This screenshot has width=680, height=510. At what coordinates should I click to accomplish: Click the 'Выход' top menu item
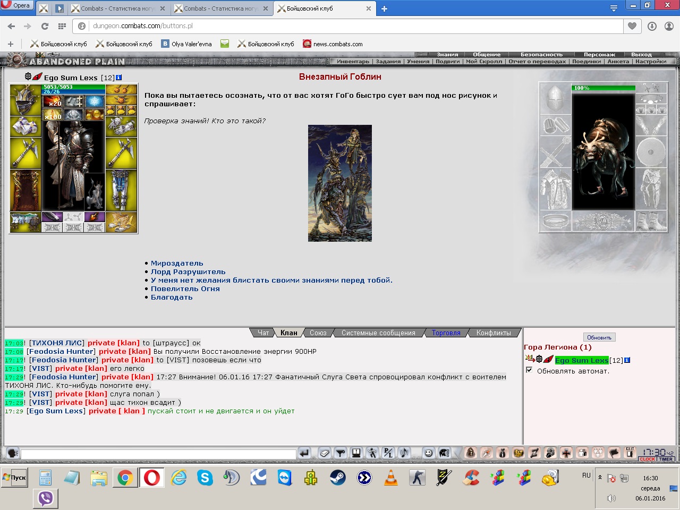pyautogui.click(x=641, y=55)
